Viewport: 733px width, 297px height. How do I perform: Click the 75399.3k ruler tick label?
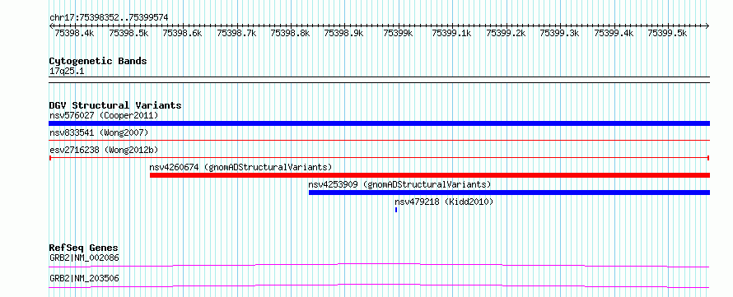click(559, 33)
